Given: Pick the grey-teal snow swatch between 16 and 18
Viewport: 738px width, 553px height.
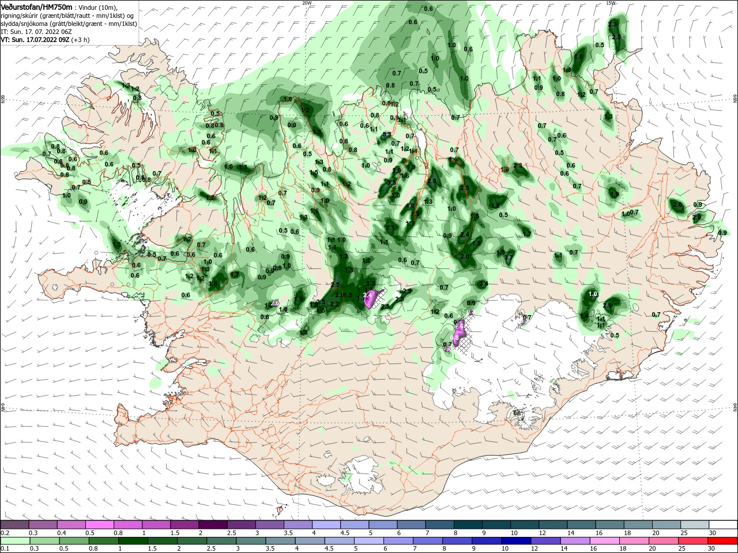Looking at the screenshot, I should (x=609, y=525).
